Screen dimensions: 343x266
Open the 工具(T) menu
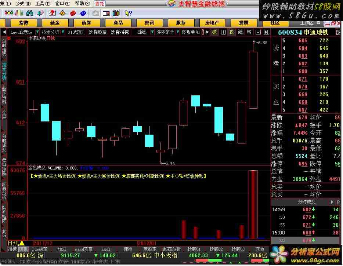(x=42, y=3)
